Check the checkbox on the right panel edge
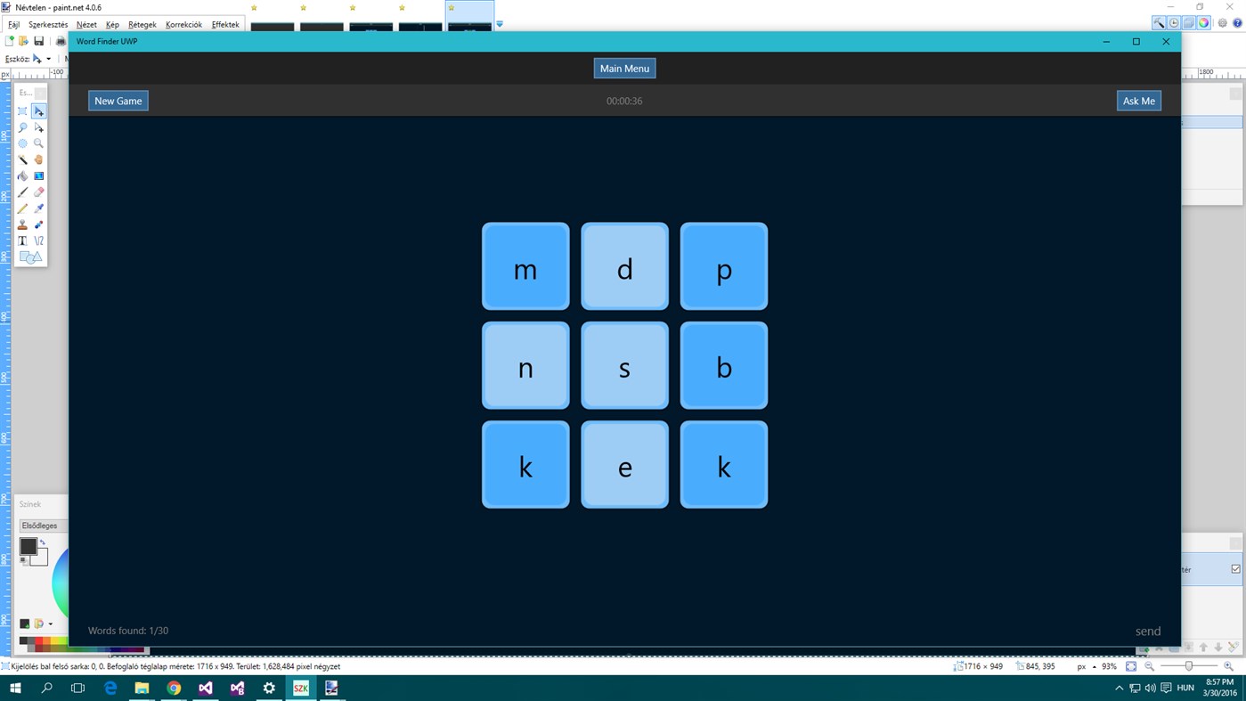 pos(1237,568)
